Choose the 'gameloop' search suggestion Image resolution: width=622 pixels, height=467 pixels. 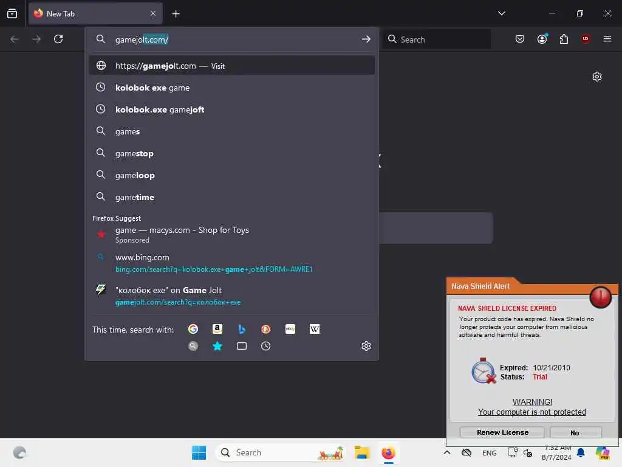click(x=232, y=175)
